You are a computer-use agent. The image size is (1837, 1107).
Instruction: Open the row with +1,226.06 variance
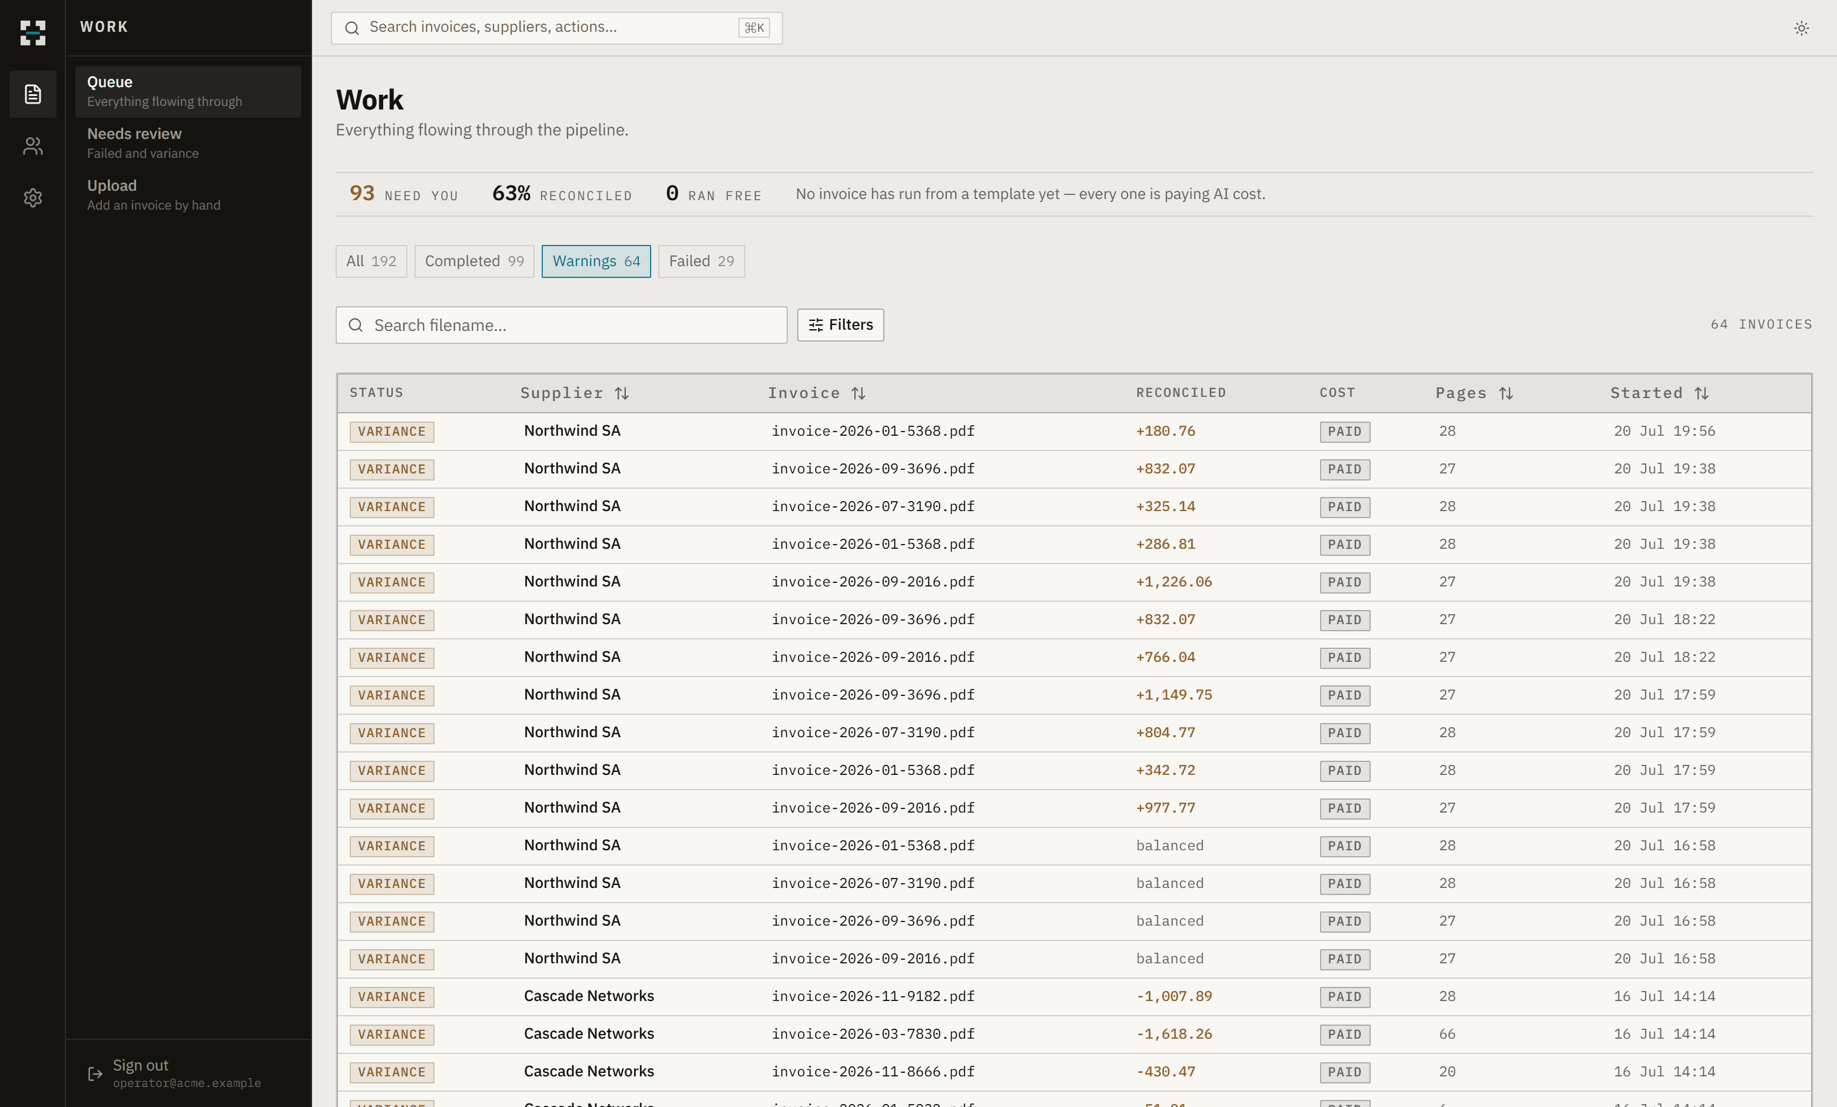point(1073,582)
